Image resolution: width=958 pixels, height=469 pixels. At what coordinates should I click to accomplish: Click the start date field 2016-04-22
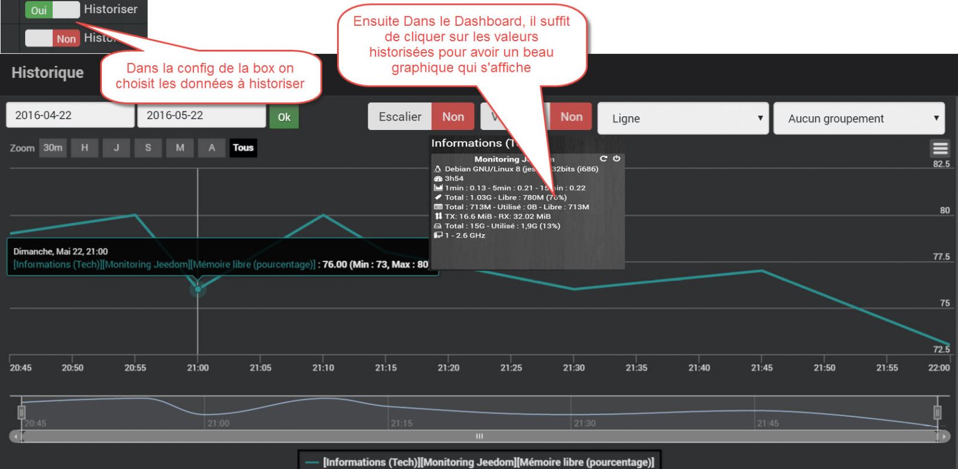tap(70, 116)
